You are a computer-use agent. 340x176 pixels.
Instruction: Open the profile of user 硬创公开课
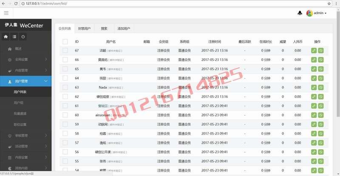click(103, 152)
